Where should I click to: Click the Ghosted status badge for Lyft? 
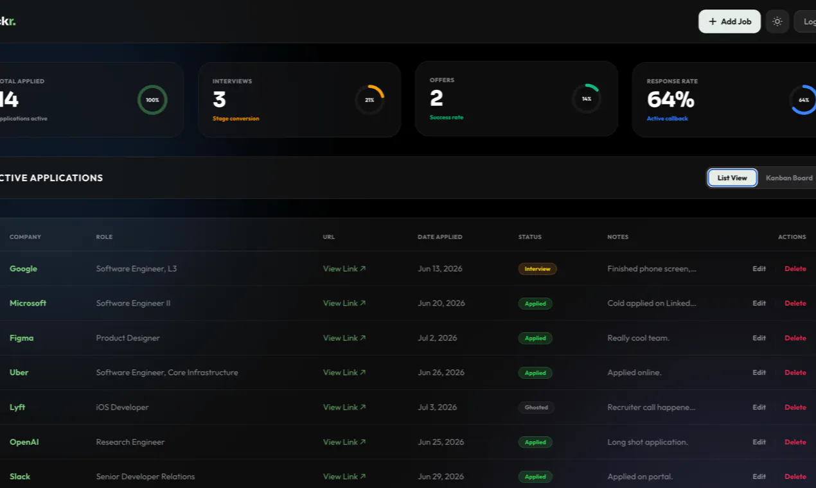[536, 408]
